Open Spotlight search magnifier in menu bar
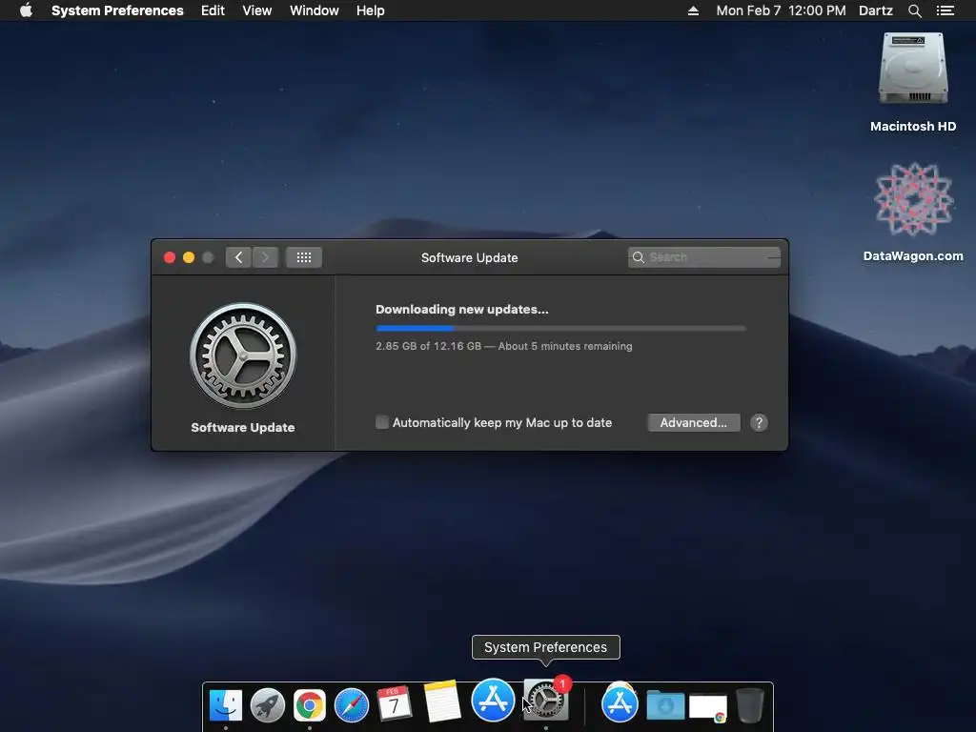This screenshot has width=976, height=732. [914, 10]
